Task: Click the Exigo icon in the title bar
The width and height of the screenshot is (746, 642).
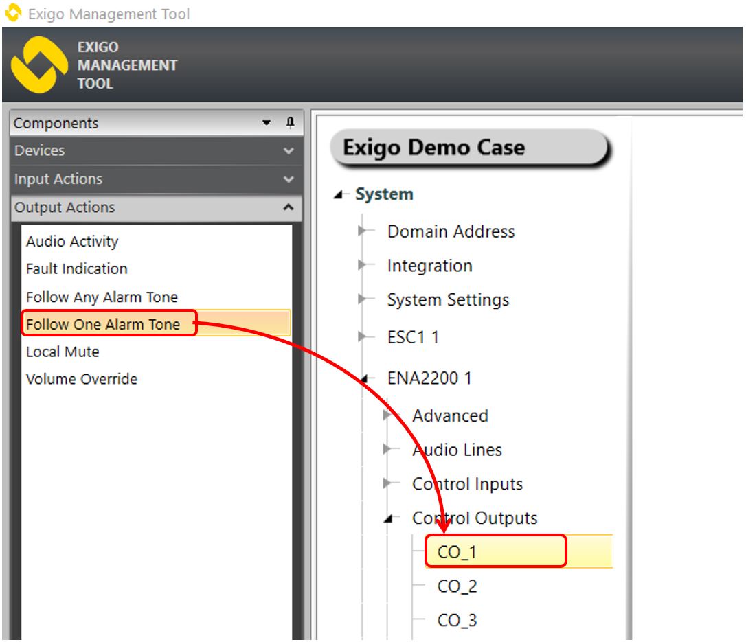Action: [x=13, y=13]
